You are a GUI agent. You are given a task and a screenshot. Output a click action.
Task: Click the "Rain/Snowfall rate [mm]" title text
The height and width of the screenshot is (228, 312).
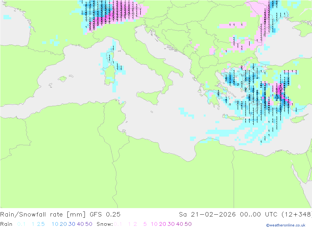[43, 215]
